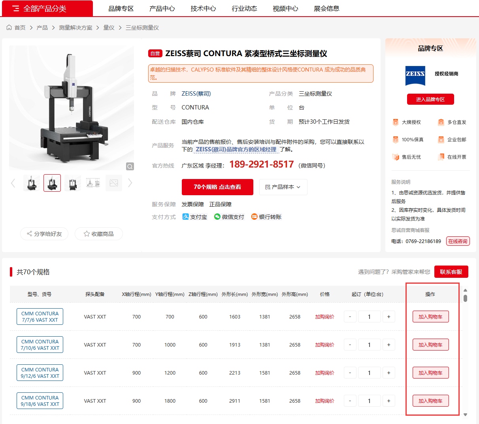Click the WeChat Pay icon

tap(217, 217)
